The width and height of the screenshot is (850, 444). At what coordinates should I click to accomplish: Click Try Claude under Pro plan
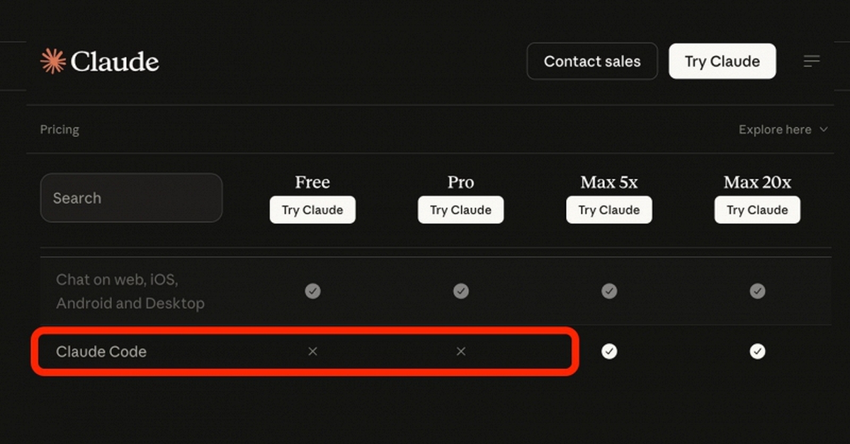pos(461,210)
